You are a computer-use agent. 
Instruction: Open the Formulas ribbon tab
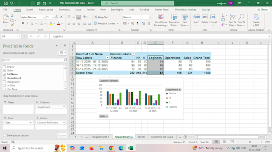pos(64,10)
